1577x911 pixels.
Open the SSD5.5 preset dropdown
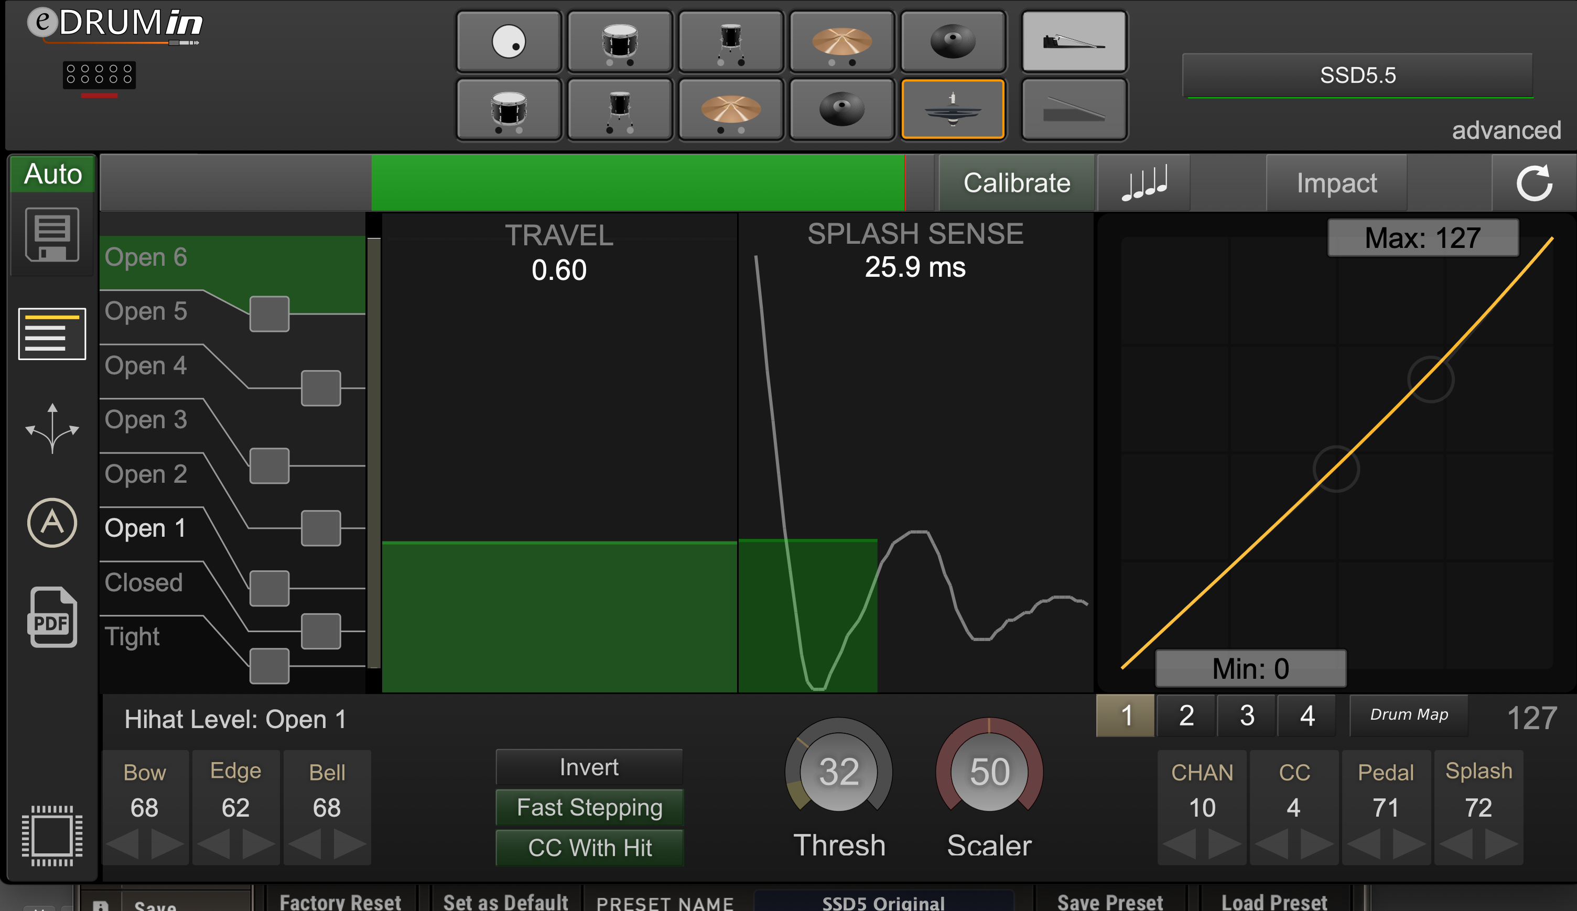point(1357,75)
